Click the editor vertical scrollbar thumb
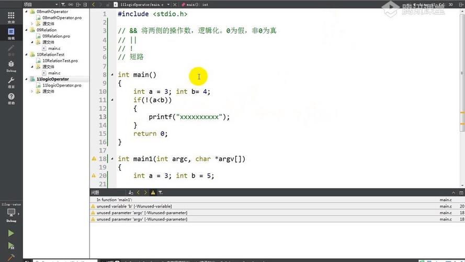 point(462,72)
